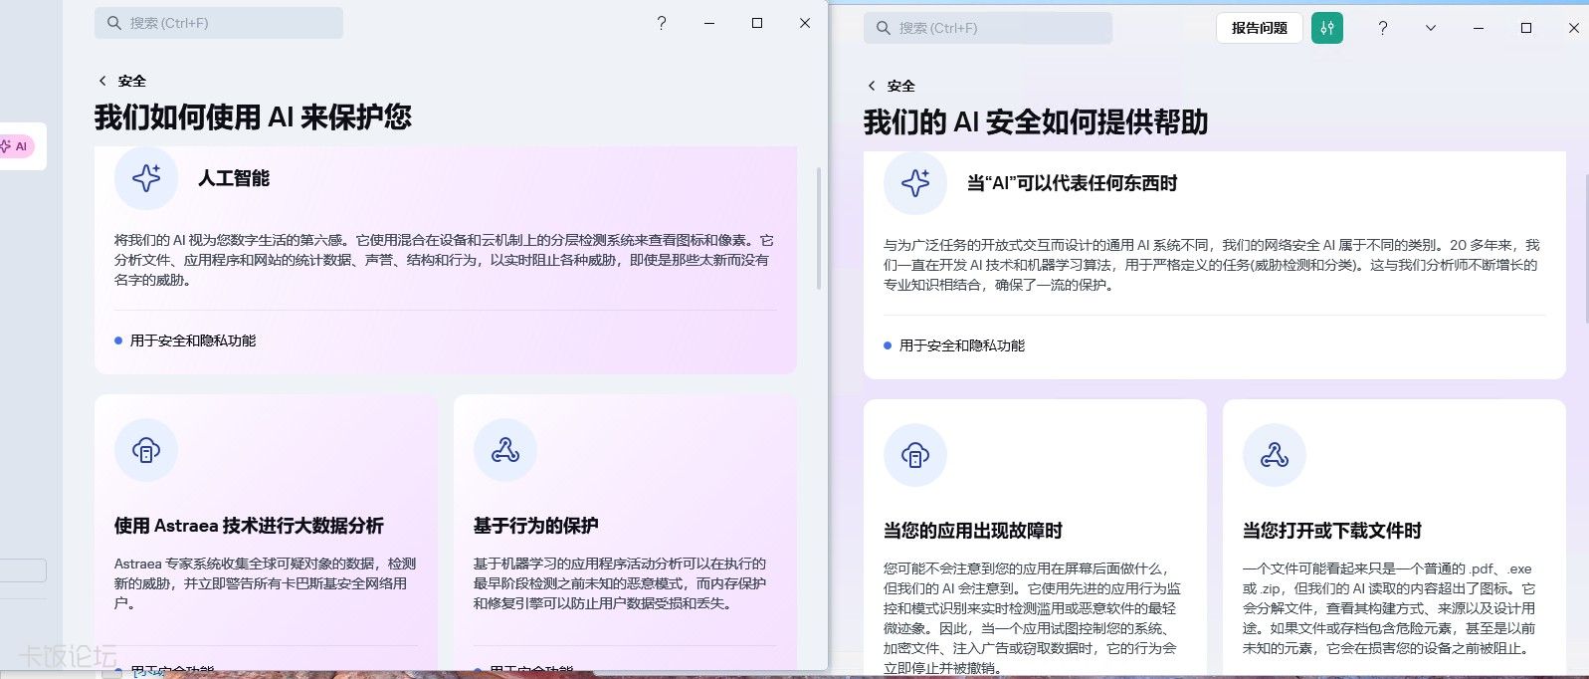
Task: Click the cloud device icon above Astraea card
Action: (x=146, y=450)
